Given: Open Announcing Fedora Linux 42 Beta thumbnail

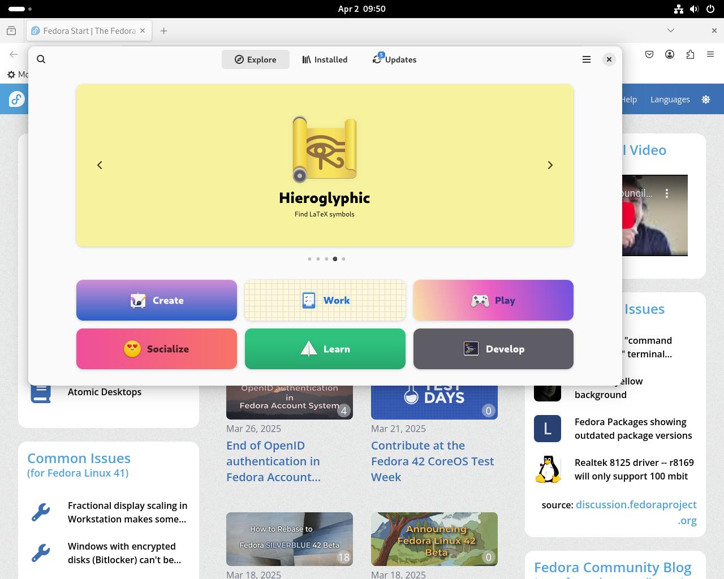Looking at the screenshot, I should [x=434, y=539].
